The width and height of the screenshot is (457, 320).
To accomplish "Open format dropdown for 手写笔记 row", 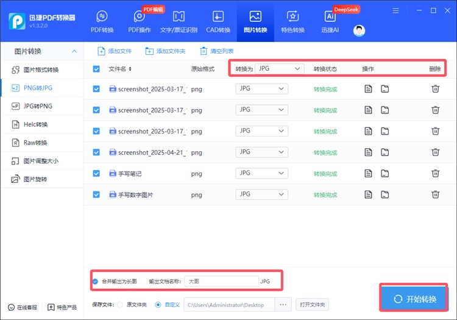I will (262, 173).
